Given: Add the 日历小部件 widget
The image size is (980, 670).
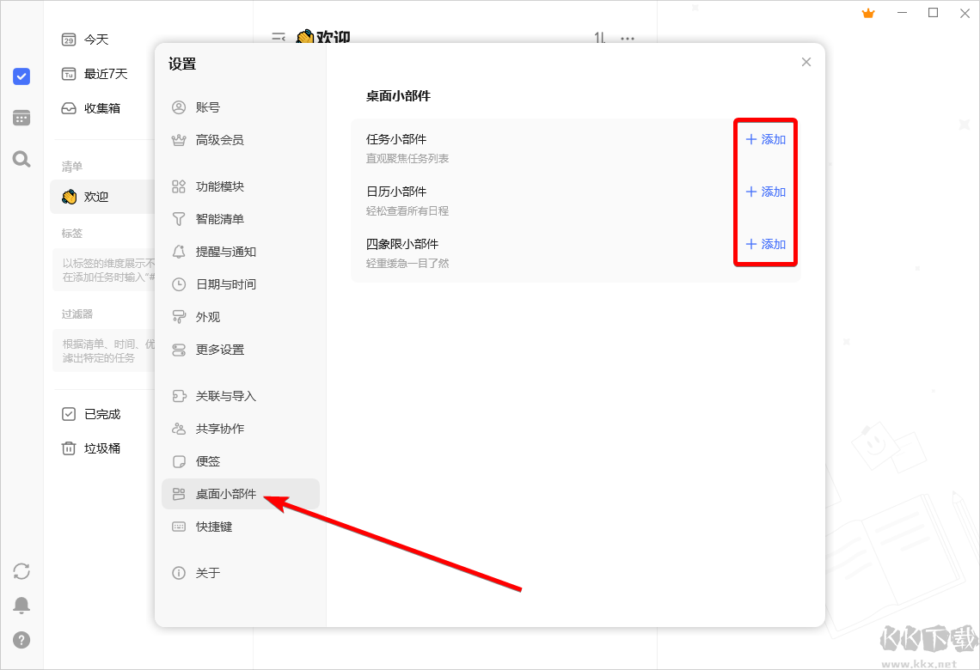Looking at the screenshot, I should (x=764, y=191).
